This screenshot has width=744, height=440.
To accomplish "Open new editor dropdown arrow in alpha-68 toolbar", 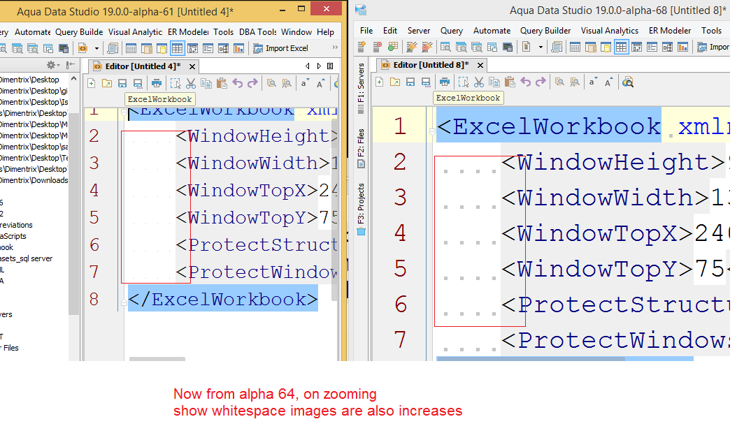I will coord(541,47).
